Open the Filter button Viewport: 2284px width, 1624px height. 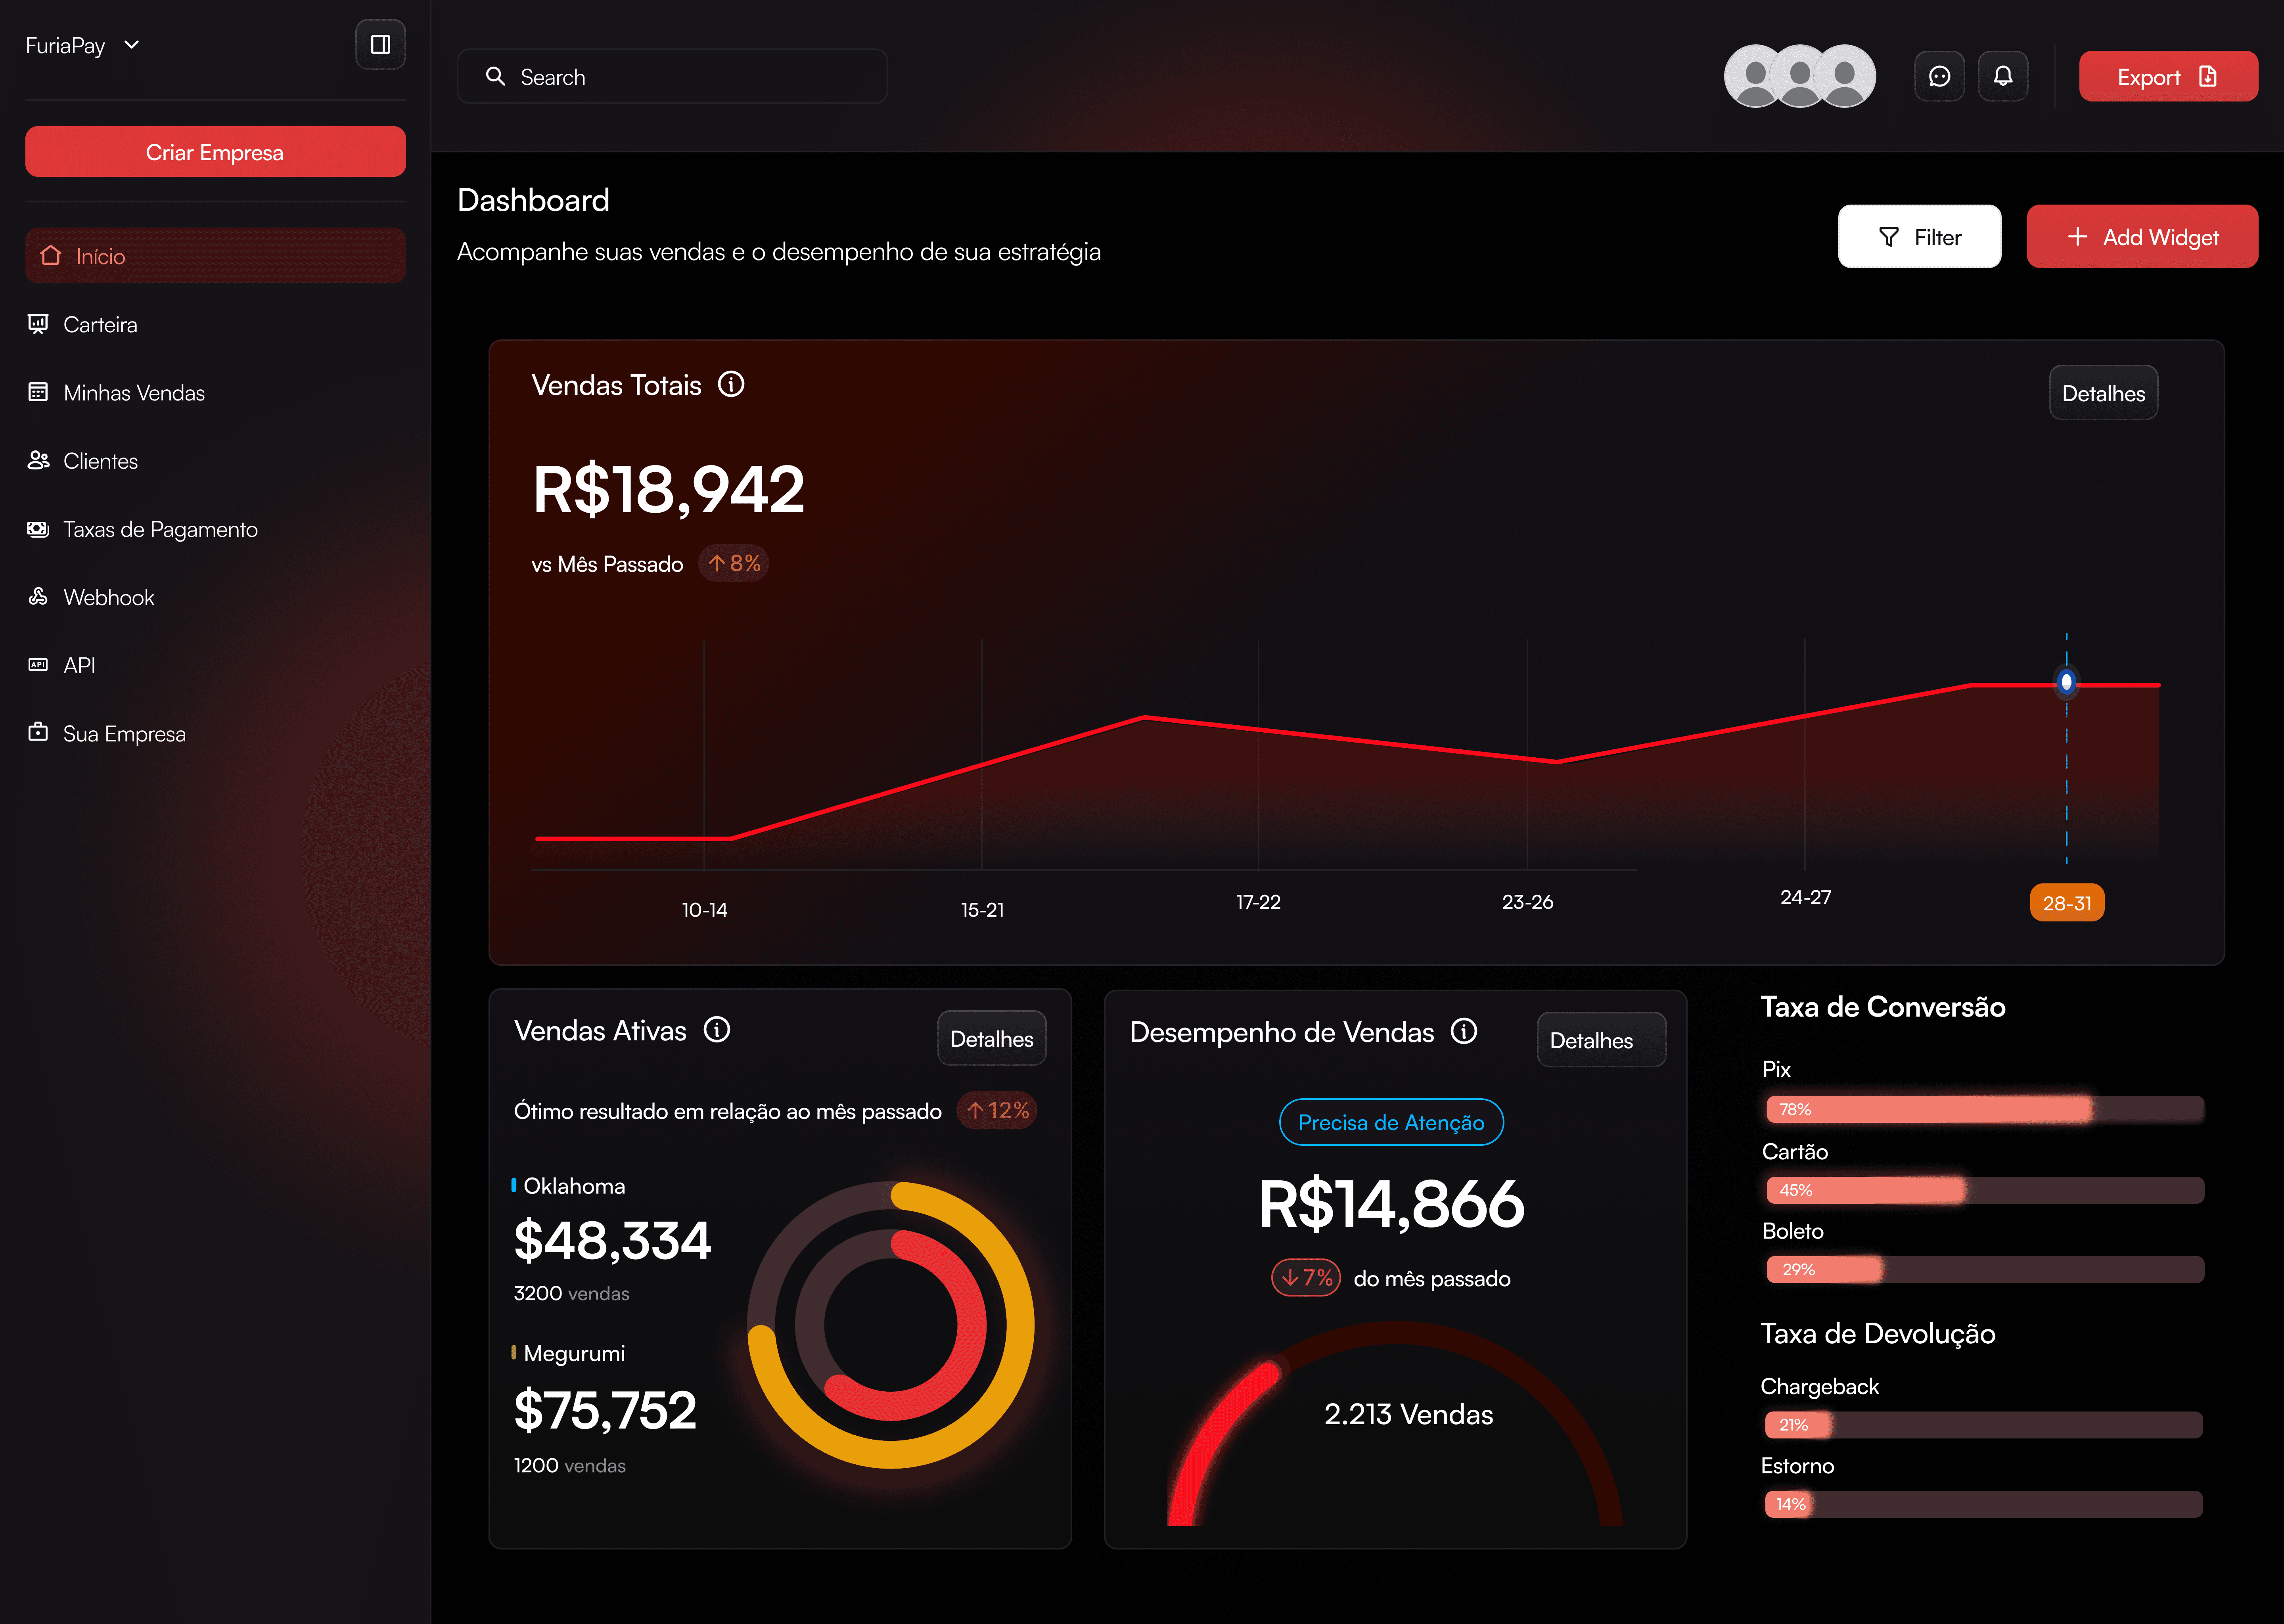click(1919, 237)
